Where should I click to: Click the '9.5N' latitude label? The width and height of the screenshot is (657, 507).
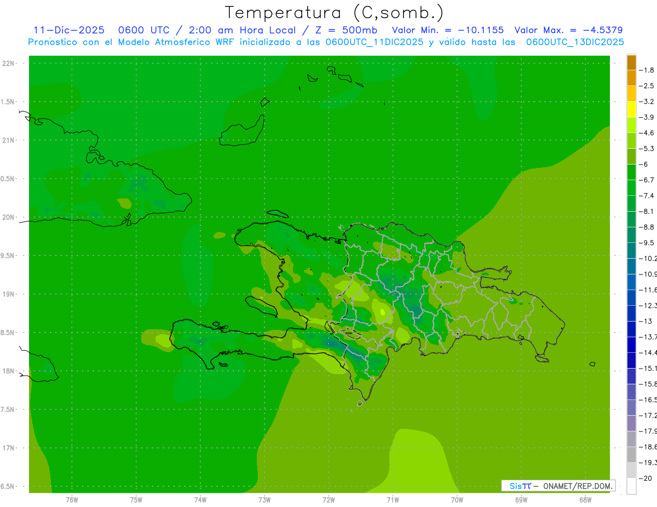click(x=8, y=256)
